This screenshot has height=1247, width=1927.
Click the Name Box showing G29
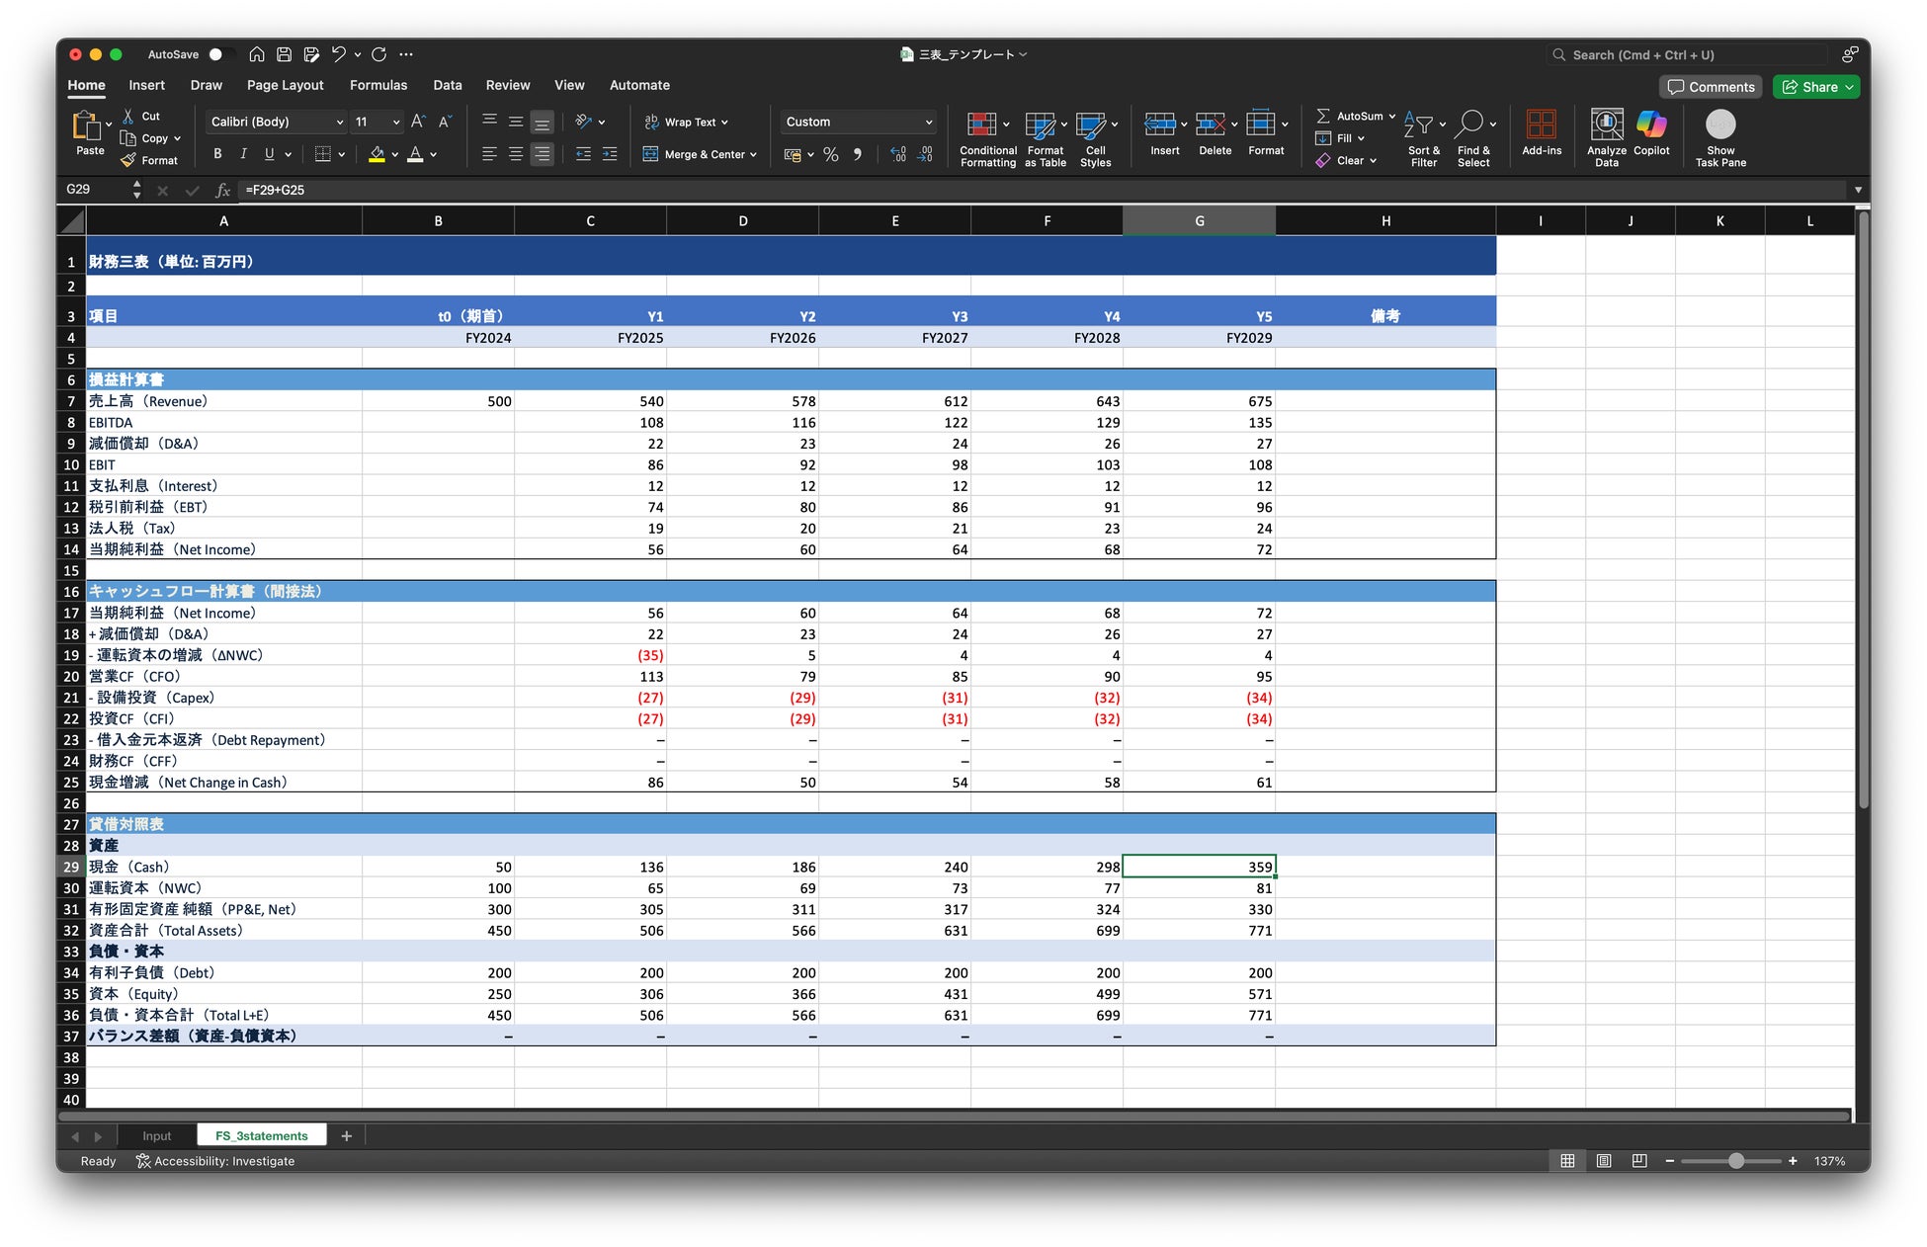click(95, 190)
